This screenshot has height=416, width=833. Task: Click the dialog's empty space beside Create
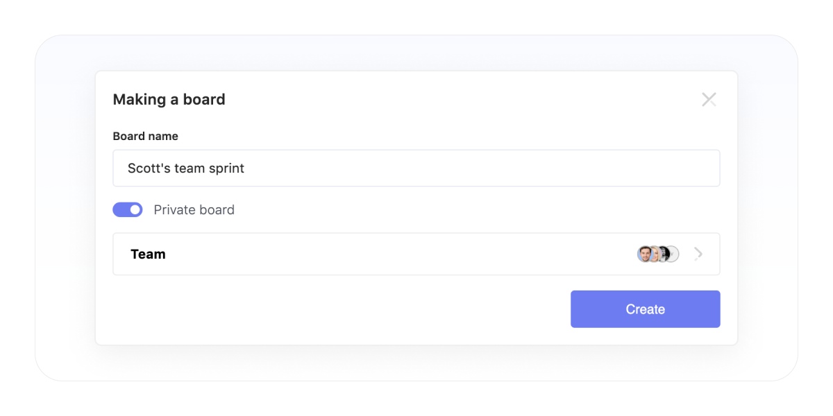[x=340, y=309]
